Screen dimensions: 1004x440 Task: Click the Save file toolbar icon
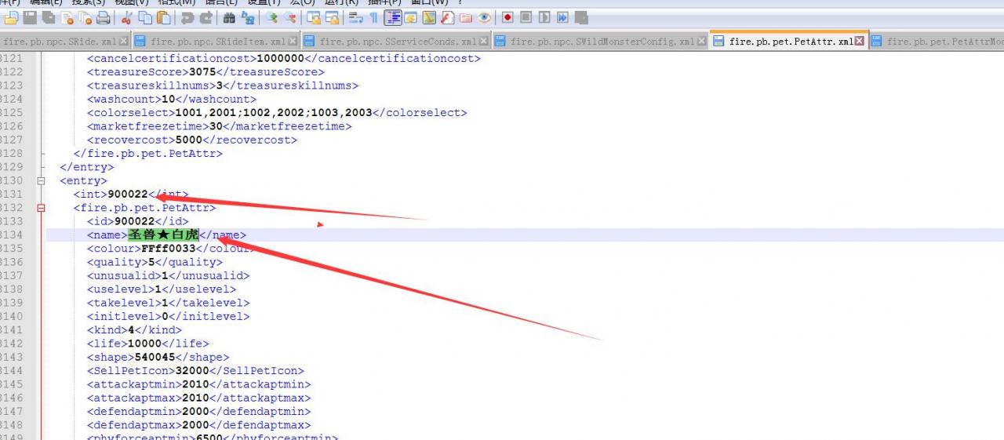pyautogui.click(x=30, y=17)
